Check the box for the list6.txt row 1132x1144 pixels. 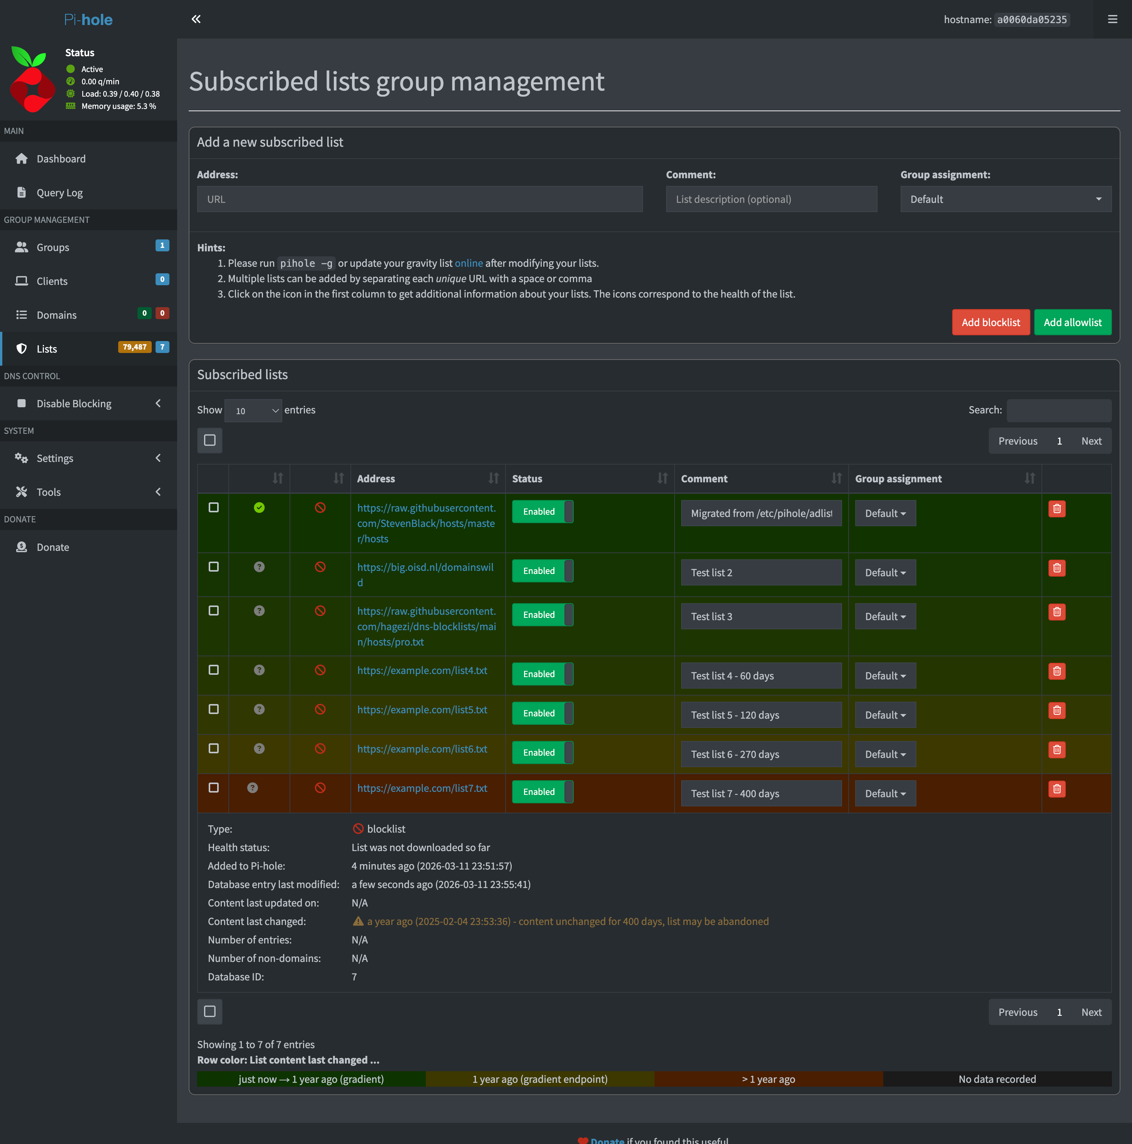(214, 748)
